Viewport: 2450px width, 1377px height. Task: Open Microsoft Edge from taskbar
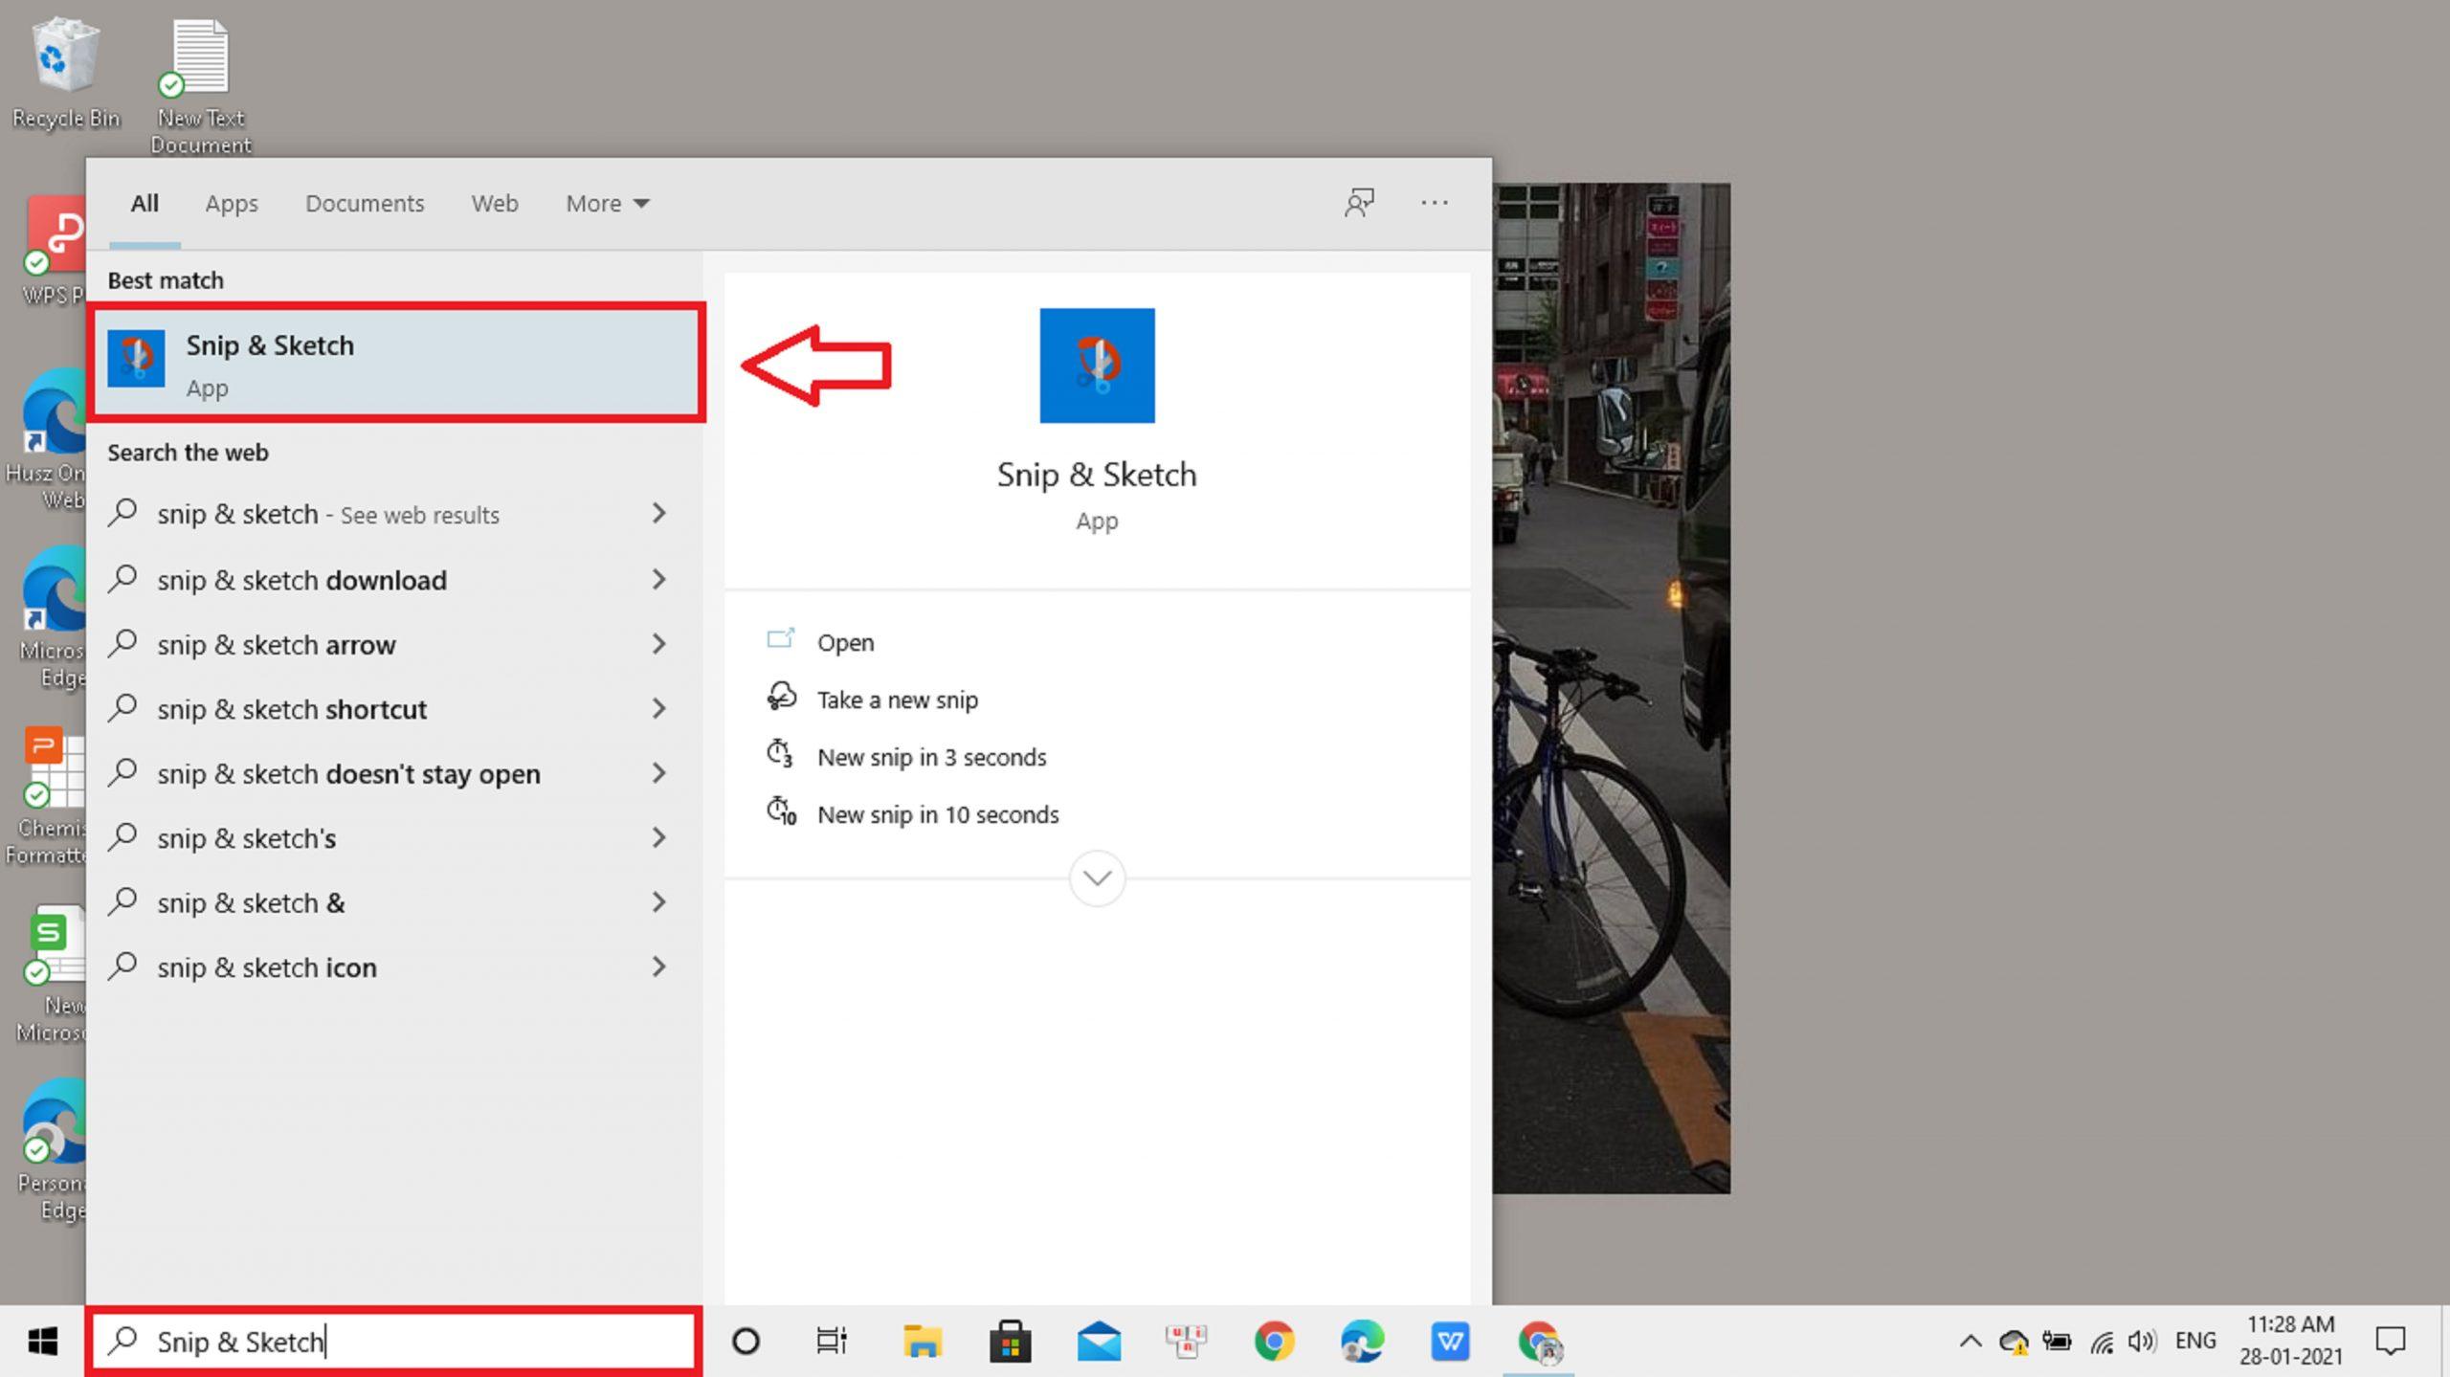pyautogui.click(x=1362, y=1341)
